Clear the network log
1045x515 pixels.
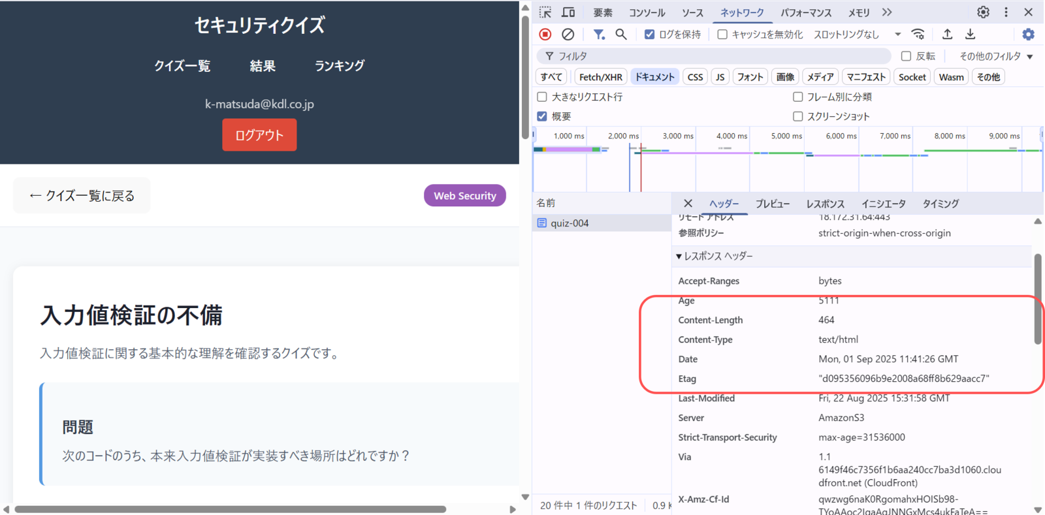pos(568,35)
